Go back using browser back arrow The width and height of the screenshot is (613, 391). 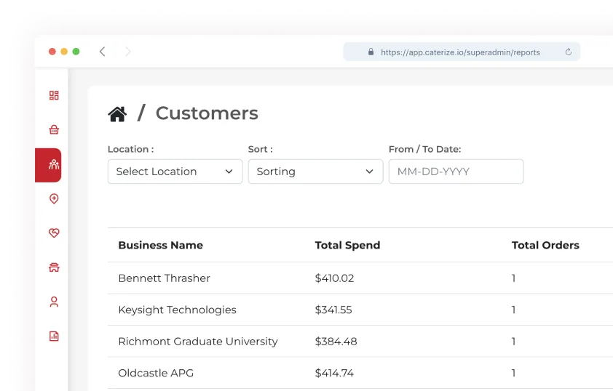click(x=103, y=52)
